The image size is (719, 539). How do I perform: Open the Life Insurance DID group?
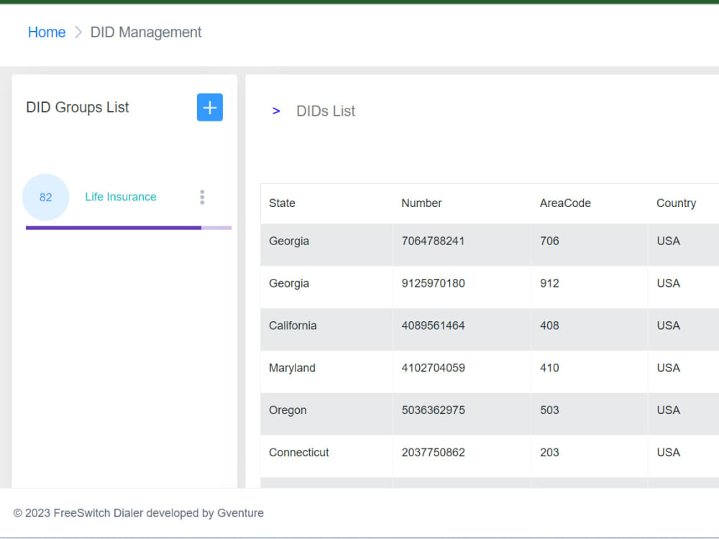(121, 197)
